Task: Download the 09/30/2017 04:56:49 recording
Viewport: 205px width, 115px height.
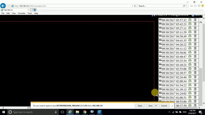Action: (190, 36)
